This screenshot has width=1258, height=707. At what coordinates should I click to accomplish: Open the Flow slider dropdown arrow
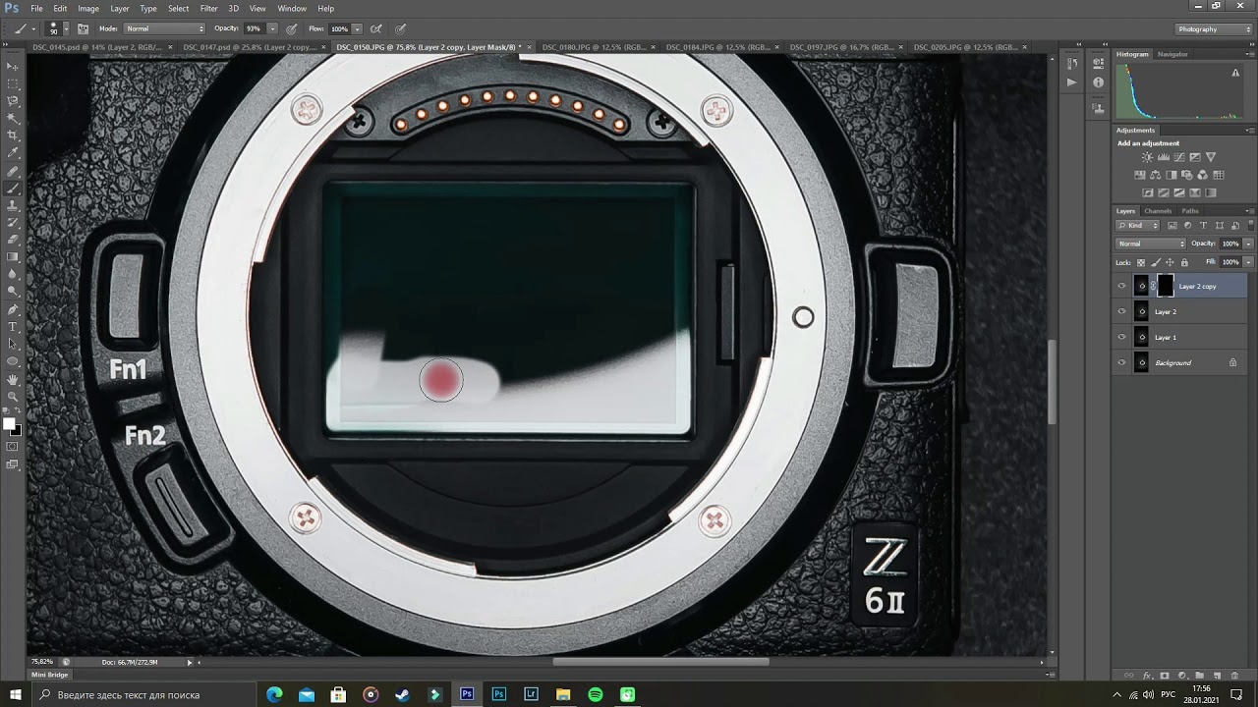[357, 28]
